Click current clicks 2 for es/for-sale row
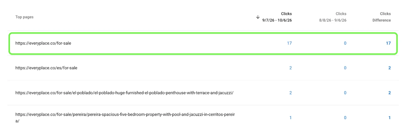 pyautogui.click(x=291, y=68)
